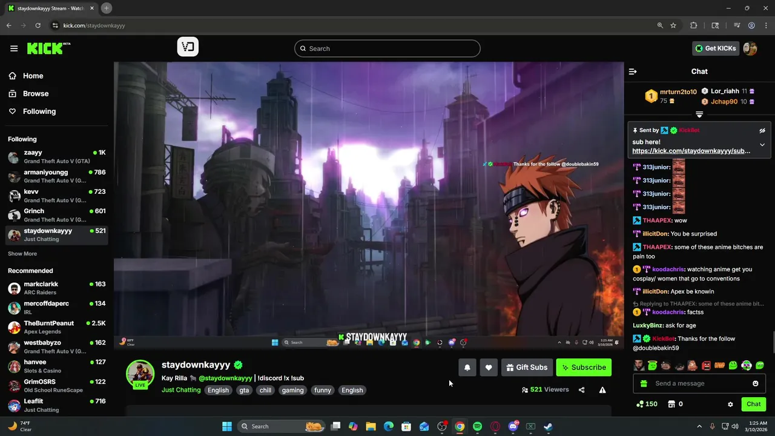775x436 pixels.
Task: Toggle stream notifications bell
Action: 467,367
